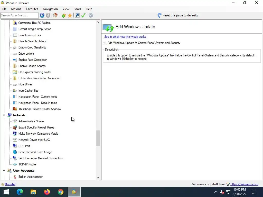
Task: Select Disable Jump Lists tweak
Action: coord(30,35)
